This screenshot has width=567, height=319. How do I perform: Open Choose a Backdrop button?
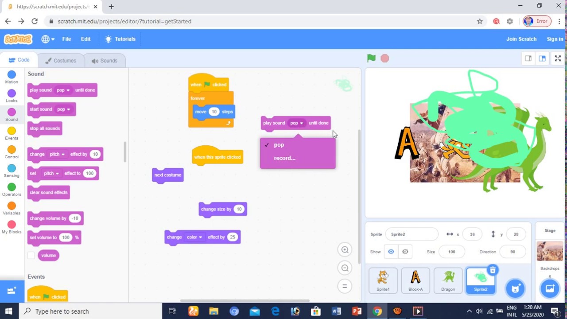click(550, 288)
